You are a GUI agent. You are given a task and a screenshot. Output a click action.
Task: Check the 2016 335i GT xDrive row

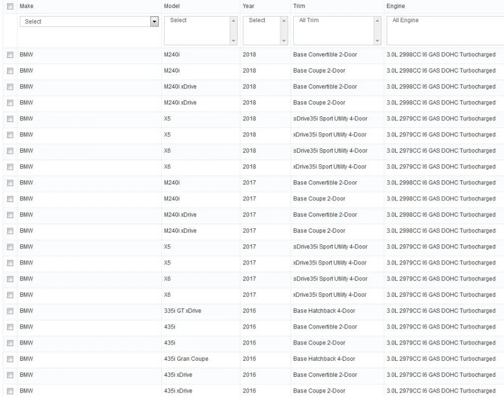(x=10, y=311)
